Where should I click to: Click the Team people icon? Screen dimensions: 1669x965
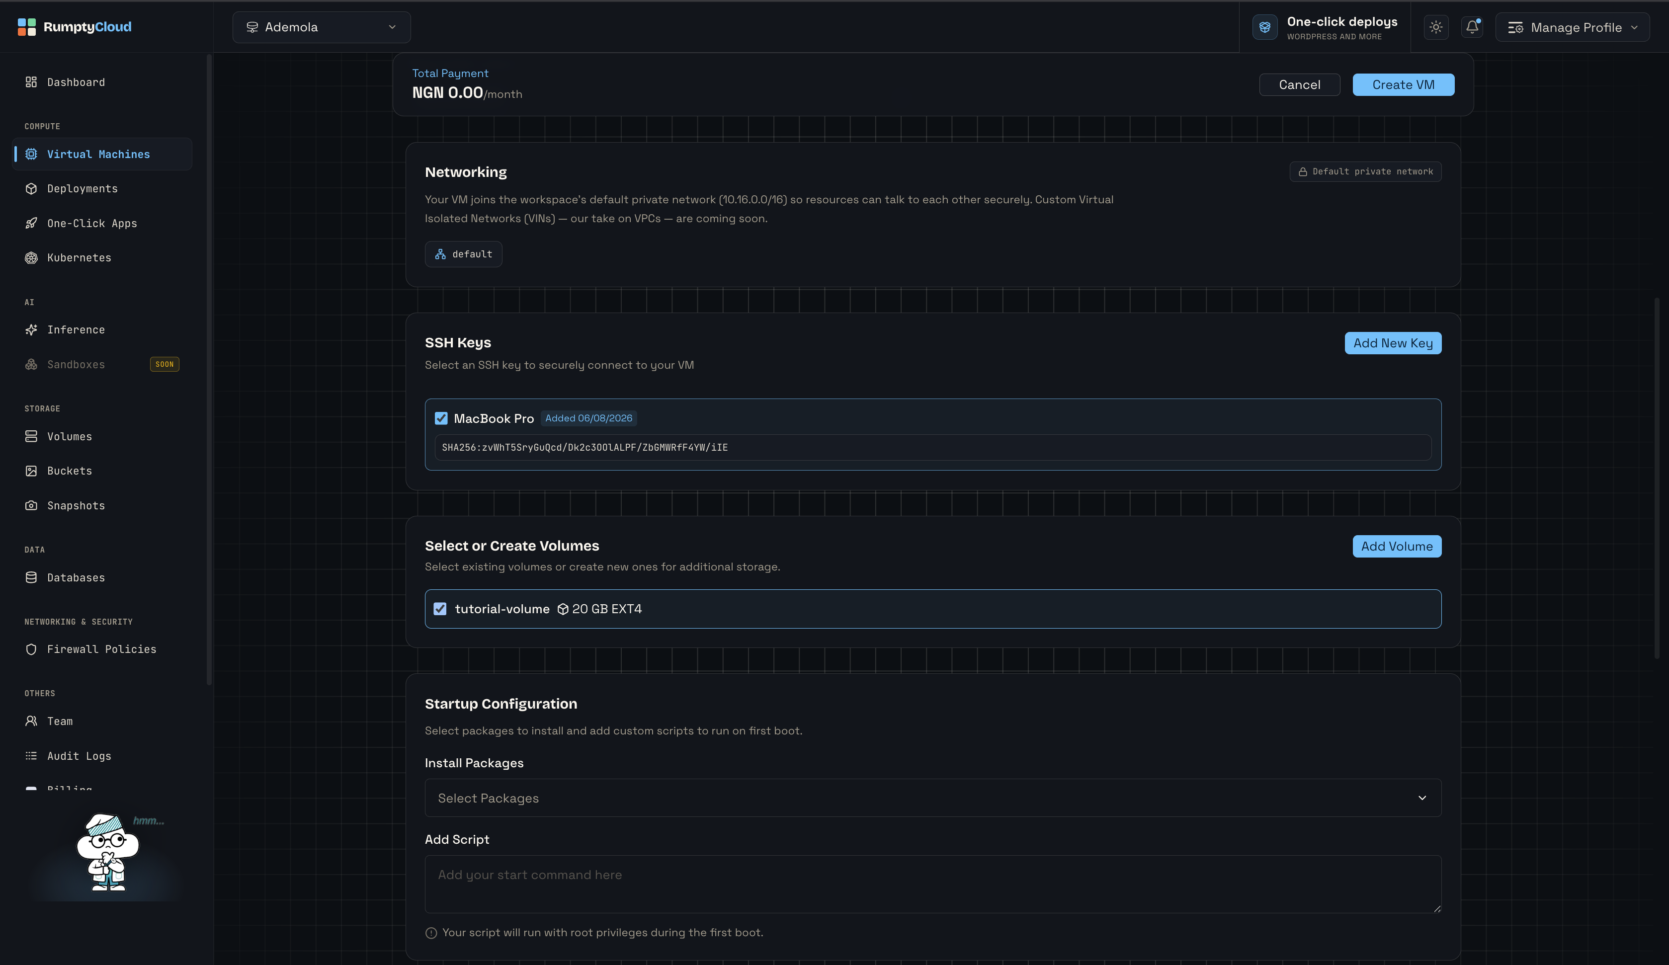31,722
